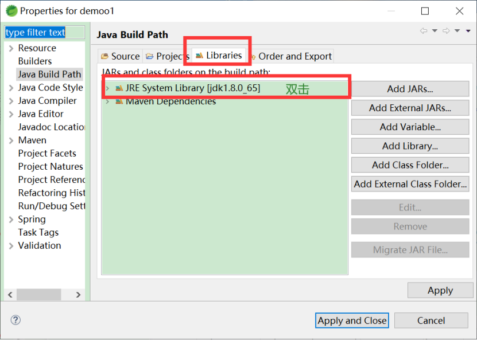Viewport: 477px width, 340px height.
Task: Select Task Tags entry
Action: pyautogui.click(x=38, y=232)
